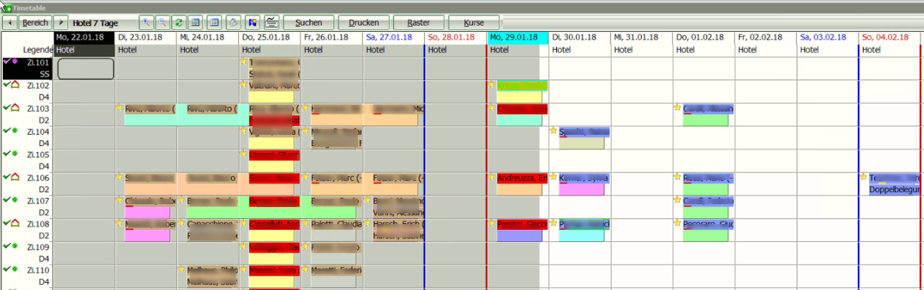Open the Bereich range selector
This screenshot has width=924, height=290.
(x=35, y=23)
